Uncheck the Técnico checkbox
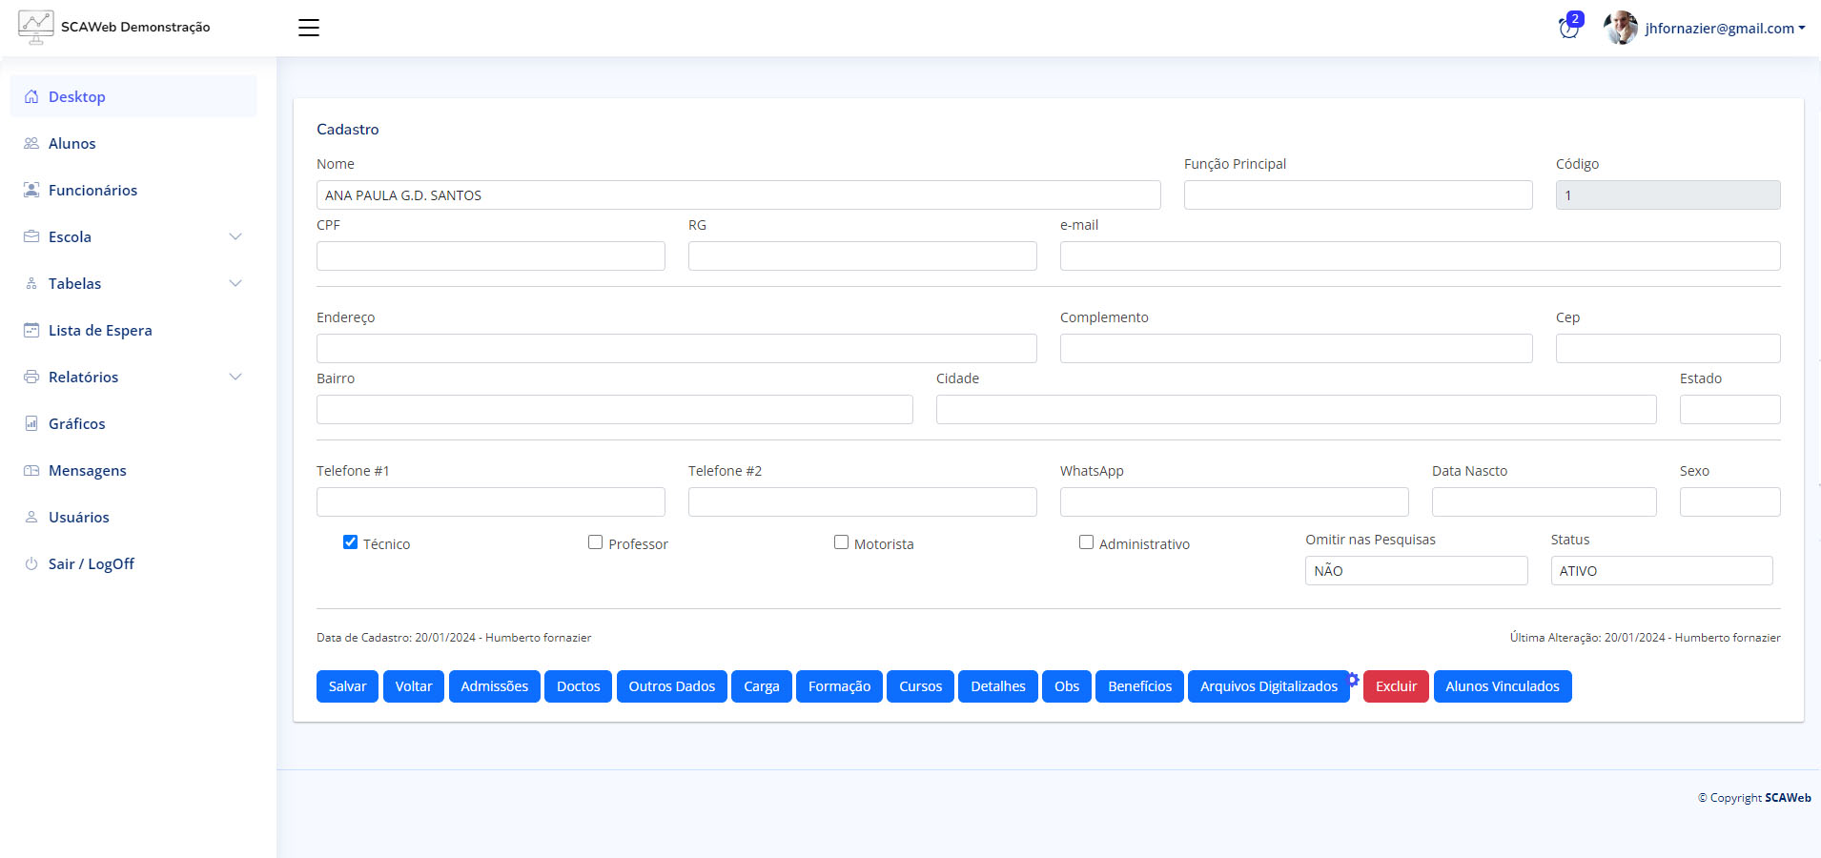This screenshot has height=858, width=1821. [350, 542]
